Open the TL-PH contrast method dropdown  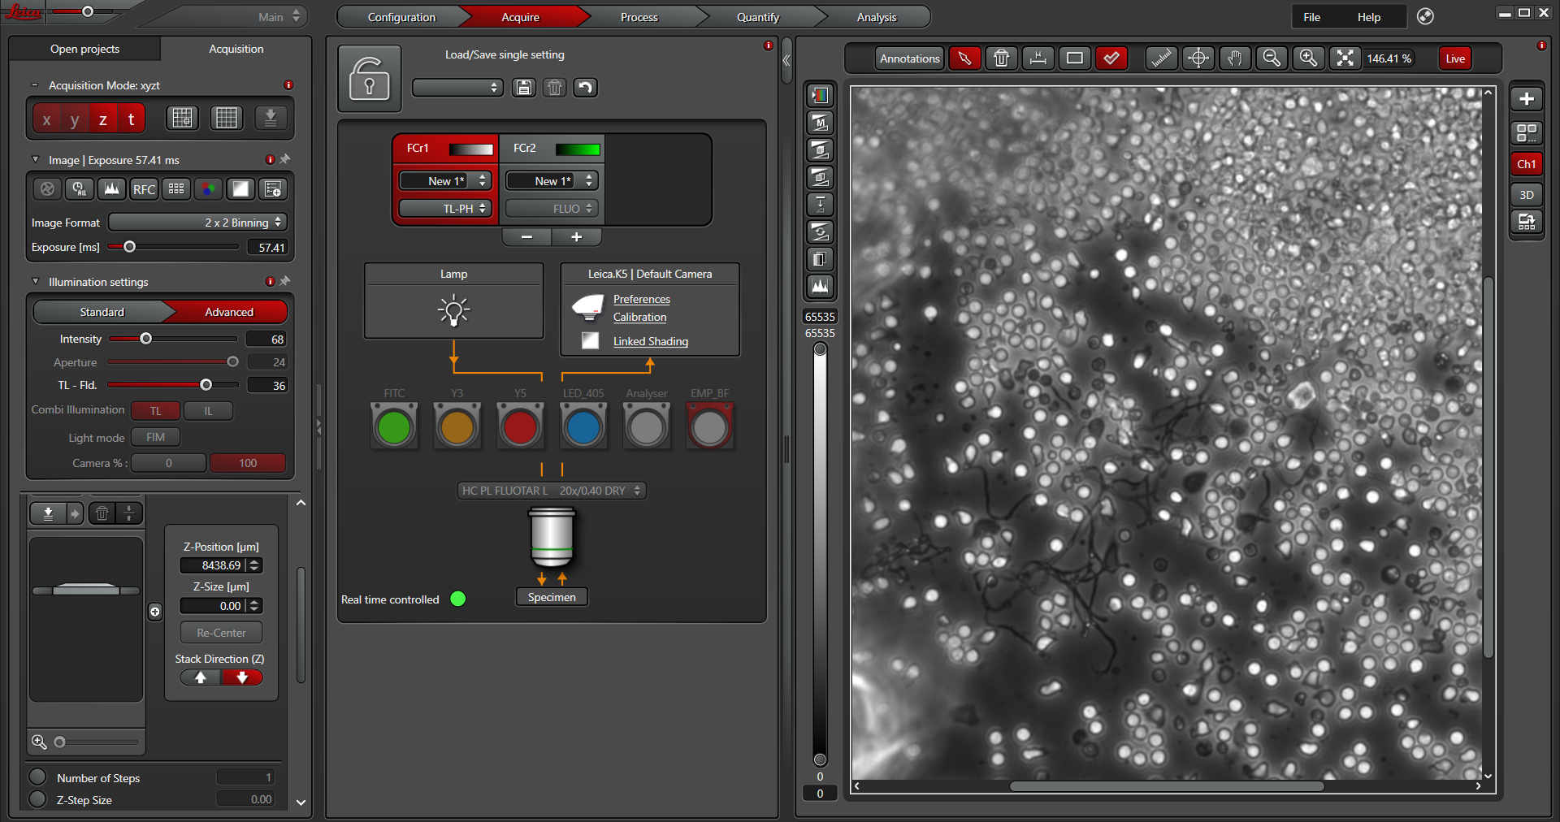(x=445, y=209)
